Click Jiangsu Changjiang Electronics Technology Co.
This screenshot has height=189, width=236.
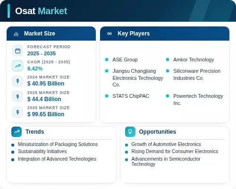click(138, 78)
